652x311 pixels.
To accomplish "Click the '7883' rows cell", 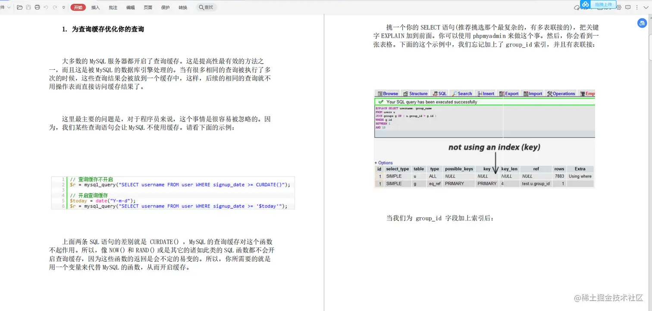I will point(559,176).
